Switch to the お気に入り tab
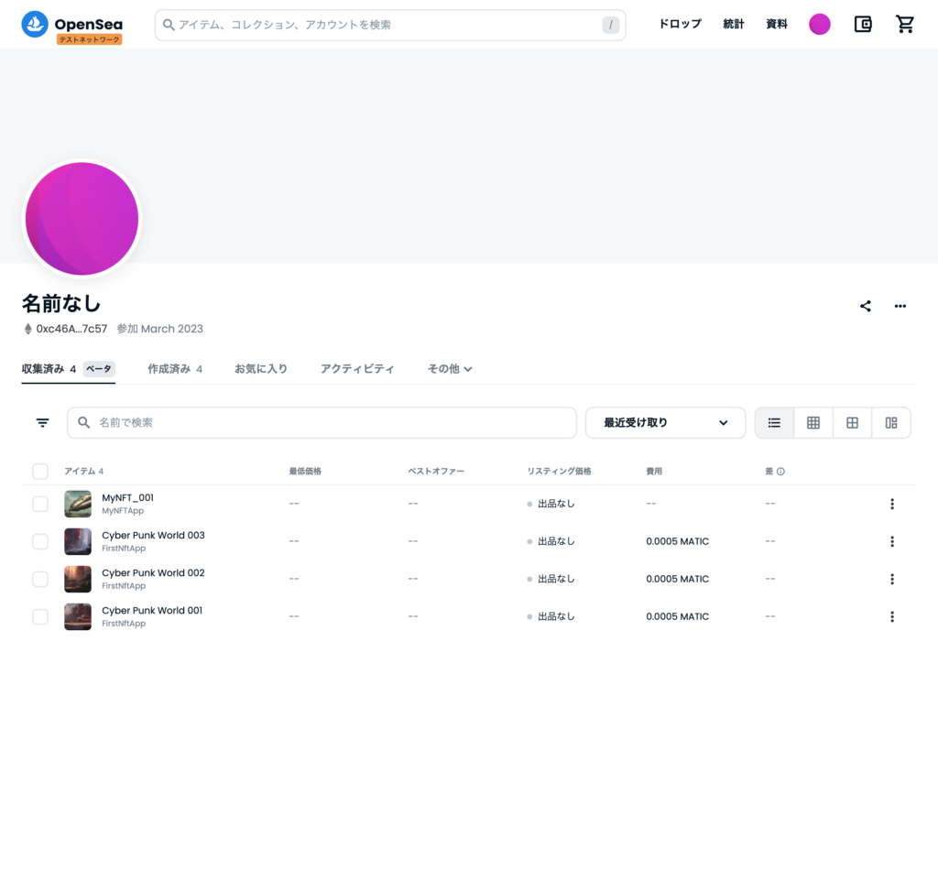Screen dimensions: 938x892 point(261,368)
